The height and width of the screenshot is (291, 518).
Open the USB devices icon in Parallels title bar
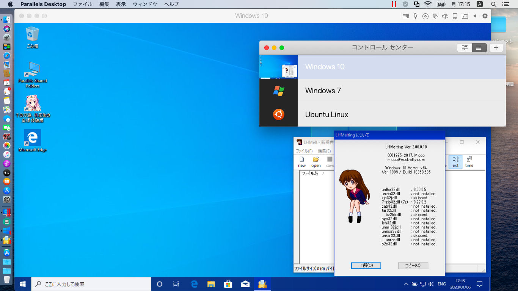pyautogui.click(x=416, y=16)
